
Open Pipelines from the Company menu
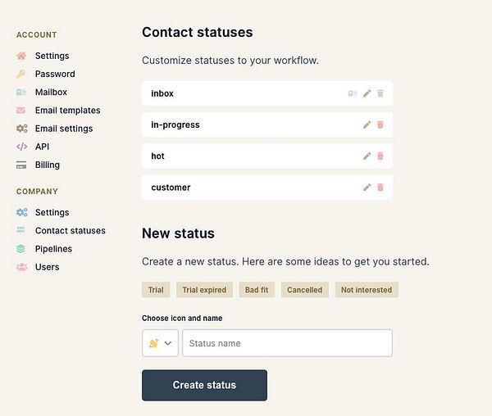pyautogui.click(x=53, y=249)
